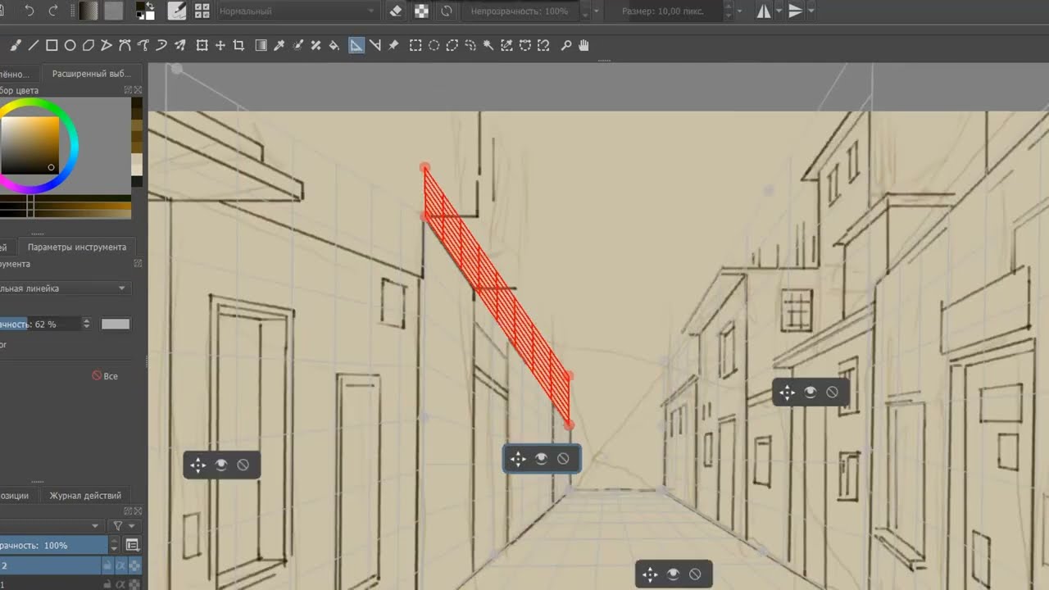Select the Multibrush tool
This screenshot has width=1049, height=590.
coord(179,46)
